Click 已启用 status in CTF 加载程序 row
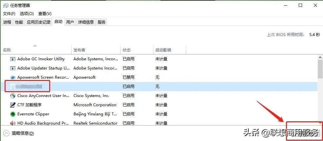Image resolution: width=323 pixels, height=141 pixels. pos(129,105)
